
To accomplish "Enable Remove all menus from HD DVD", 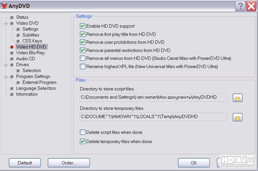I will point(83,58).
